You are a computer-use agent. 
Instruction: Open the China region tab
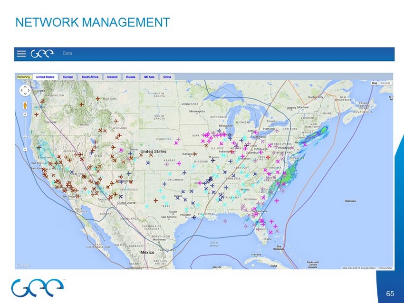pyautogui.click(x=167, y=76)
